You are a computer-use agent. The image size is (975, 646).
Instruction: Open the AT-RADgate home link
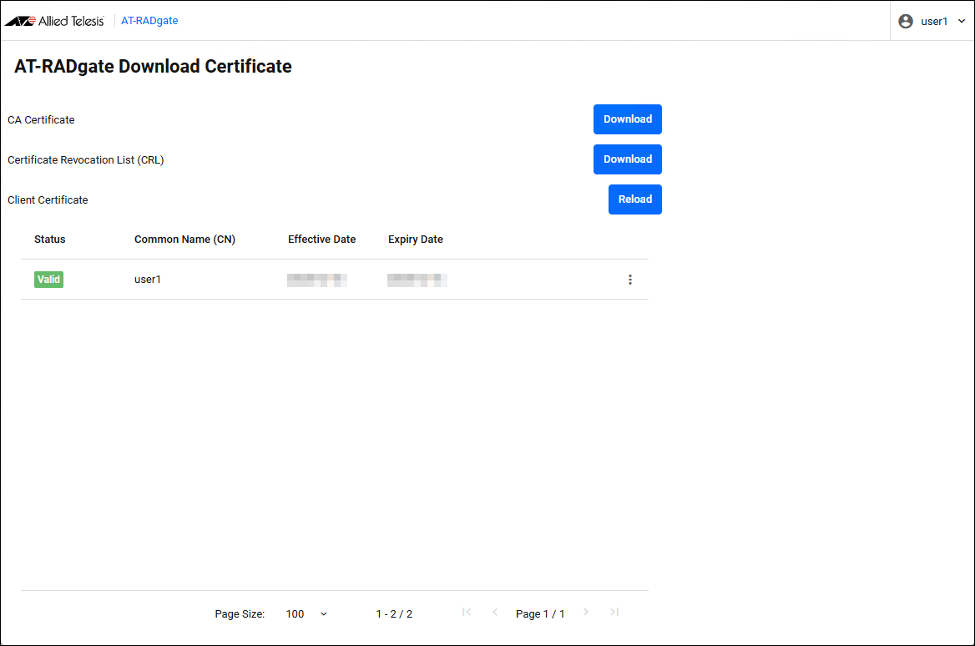[x=149, y=21]
